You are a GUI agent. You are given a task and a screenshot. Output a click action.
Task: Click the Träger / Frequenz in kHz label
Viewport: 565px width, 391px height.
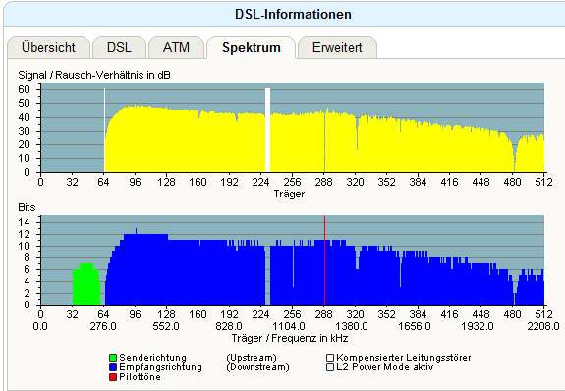click(x=290, y=338)
